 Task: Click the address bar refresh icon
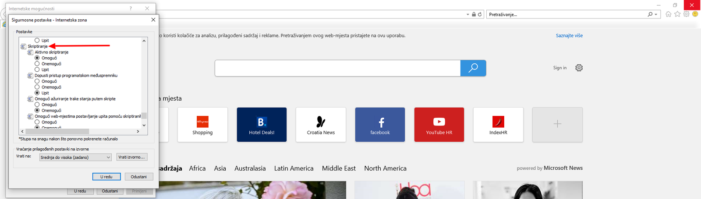click(x=480, y=14)
